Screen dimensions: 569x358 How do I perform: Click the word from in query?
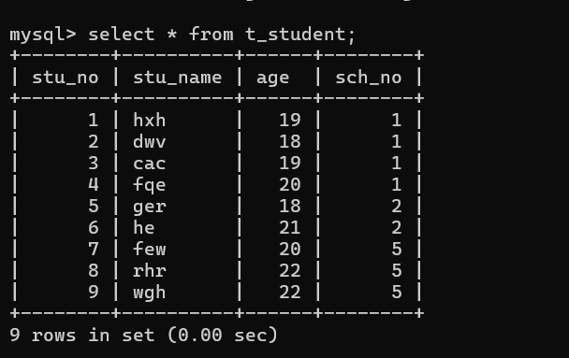(212, 35)
